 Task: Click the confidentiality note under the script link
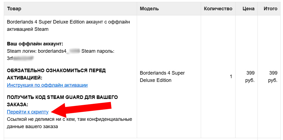(69, 123)
